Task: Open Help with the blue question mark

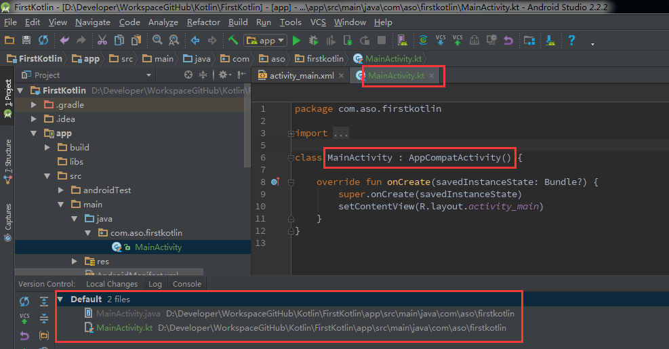Action: coord(571,41)
